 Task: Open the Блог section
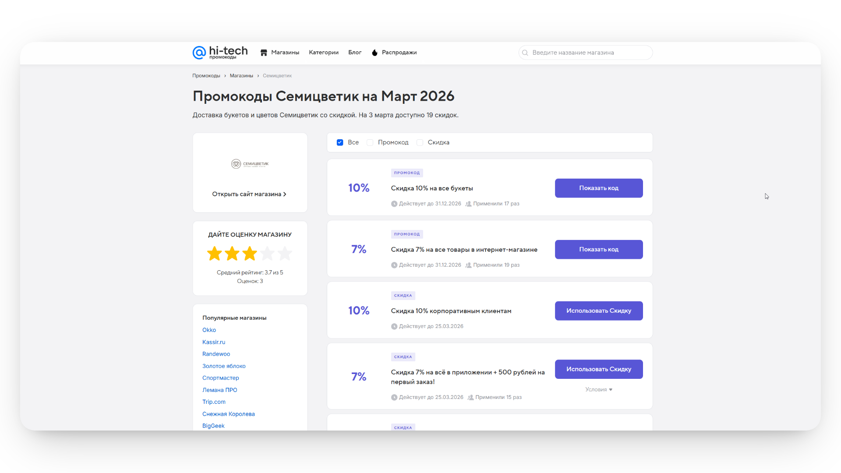point(355,52)
